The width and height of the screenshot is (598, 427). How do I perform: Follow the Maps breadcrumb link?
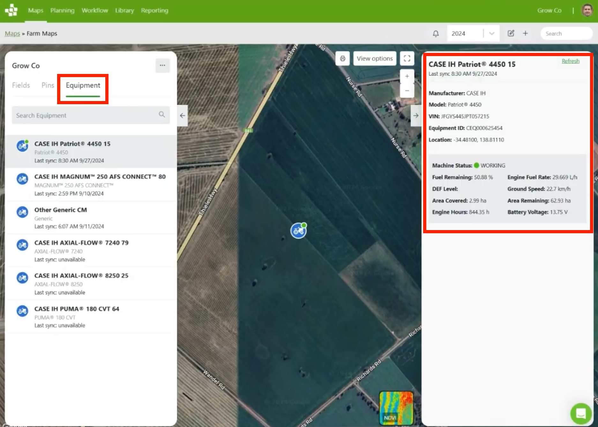(12, 33)
